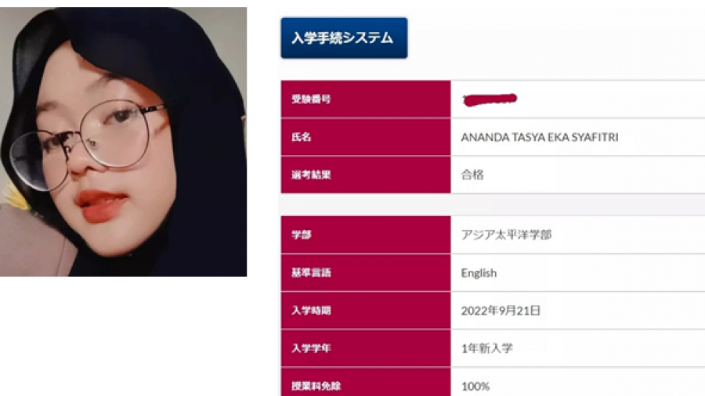
Task: Select the 受験番号 header cell
Action: [366, 99]
